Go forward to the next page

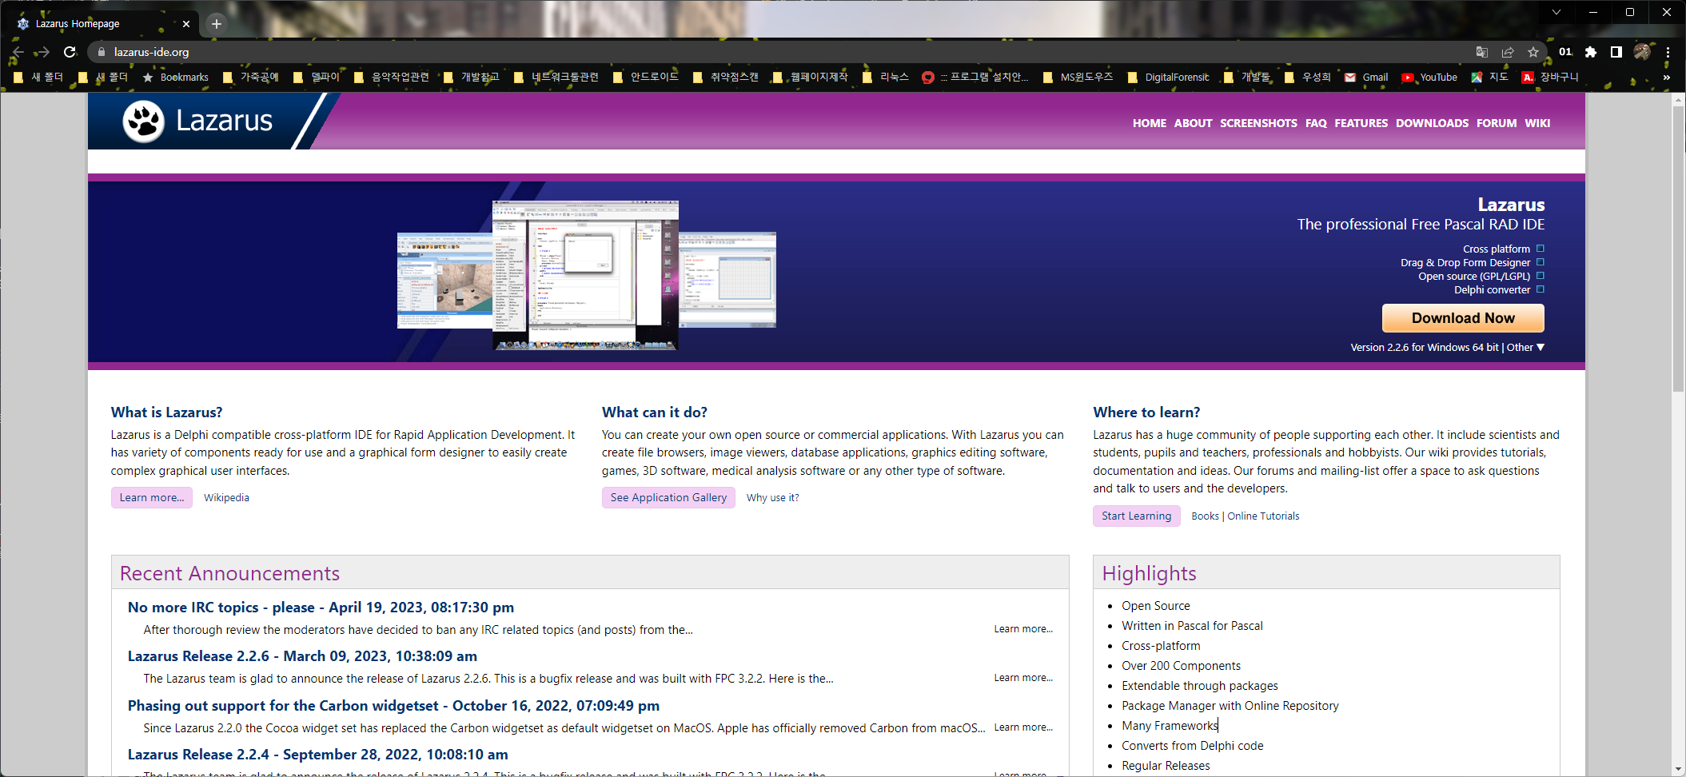pos(43,52)
